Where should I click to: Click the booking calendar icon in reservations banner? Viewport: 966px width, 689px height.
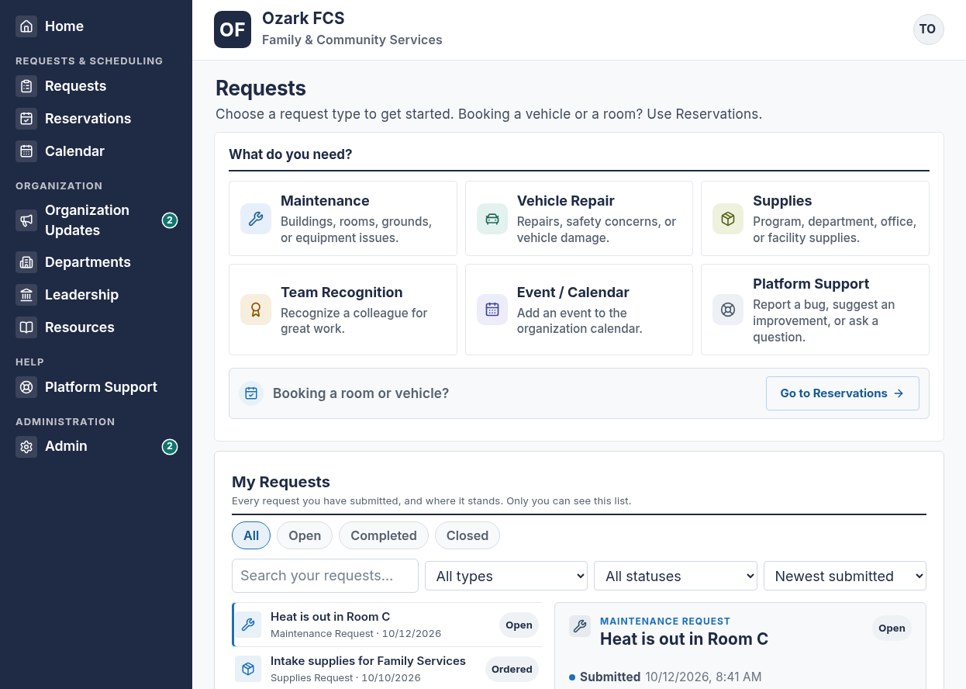click(251, 393)
